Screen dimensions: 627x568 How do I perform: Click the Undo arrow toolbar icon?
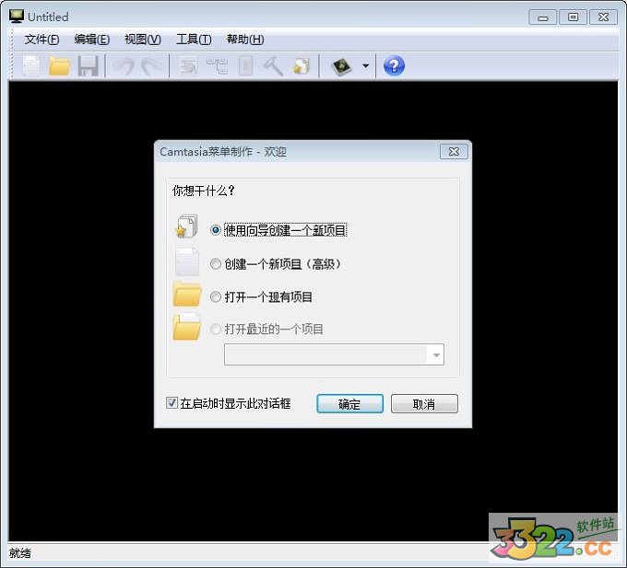coord(124,66)
